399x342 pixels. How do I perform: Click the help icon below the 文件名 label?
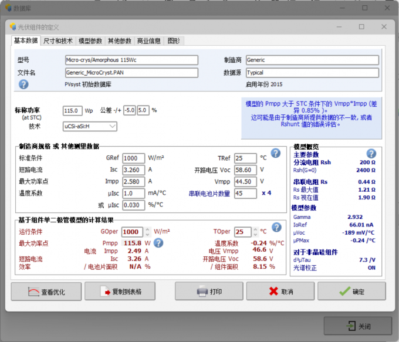pyautogui.click(x=23, y=84)
